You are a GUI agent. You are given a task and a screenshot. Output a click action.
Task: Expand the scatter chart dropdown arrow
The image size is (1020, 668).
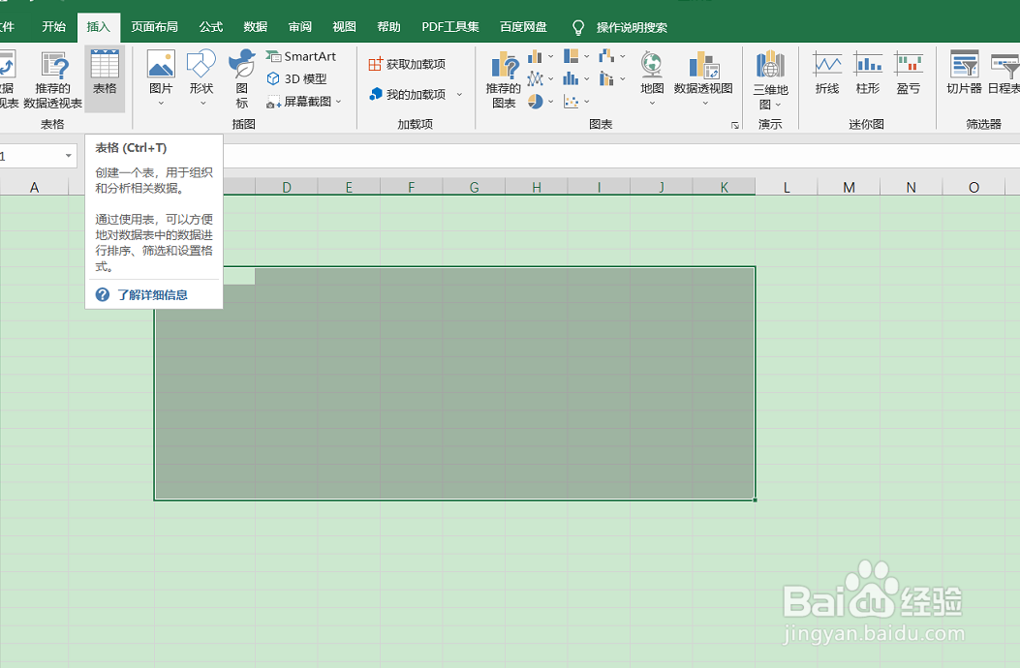coord(587,102)
